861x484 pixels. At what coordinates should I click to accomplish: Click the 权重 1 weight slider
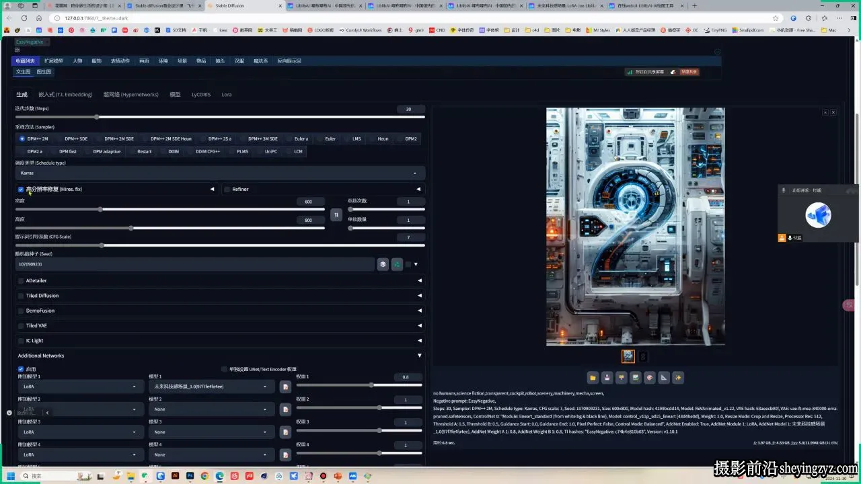pos(361,385)
